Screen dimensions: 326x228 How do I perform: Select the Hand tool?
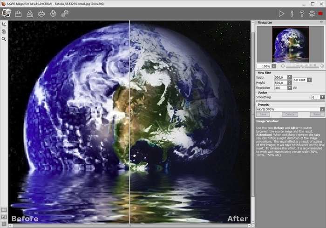[x=4, y=32]
